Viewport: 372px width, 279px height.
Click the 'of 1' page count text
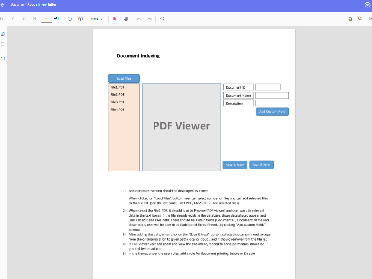pyautogui.click(x=56, y=19)
